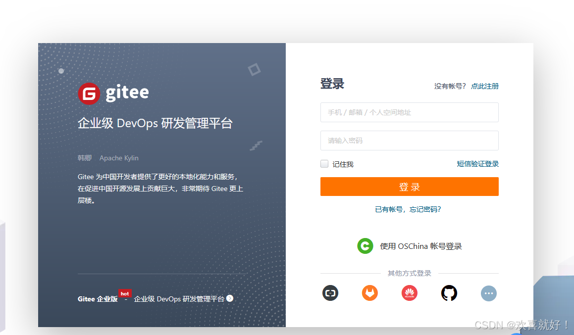Screen dimensions: 574x335
Task: Expand more login methods via the ellipsis circle
Action: tap(489, 293)
